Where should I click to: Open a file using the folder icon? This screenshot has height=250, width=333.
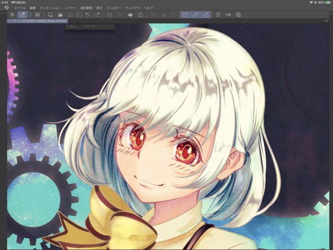(x=60, y=15)
